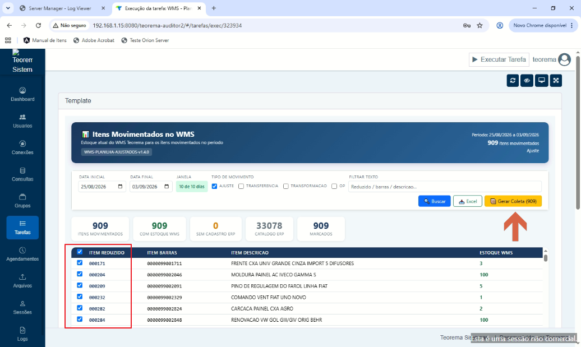The image size is (581, 347).
Task: Go back with the browser back arrow
Action: 10,26
